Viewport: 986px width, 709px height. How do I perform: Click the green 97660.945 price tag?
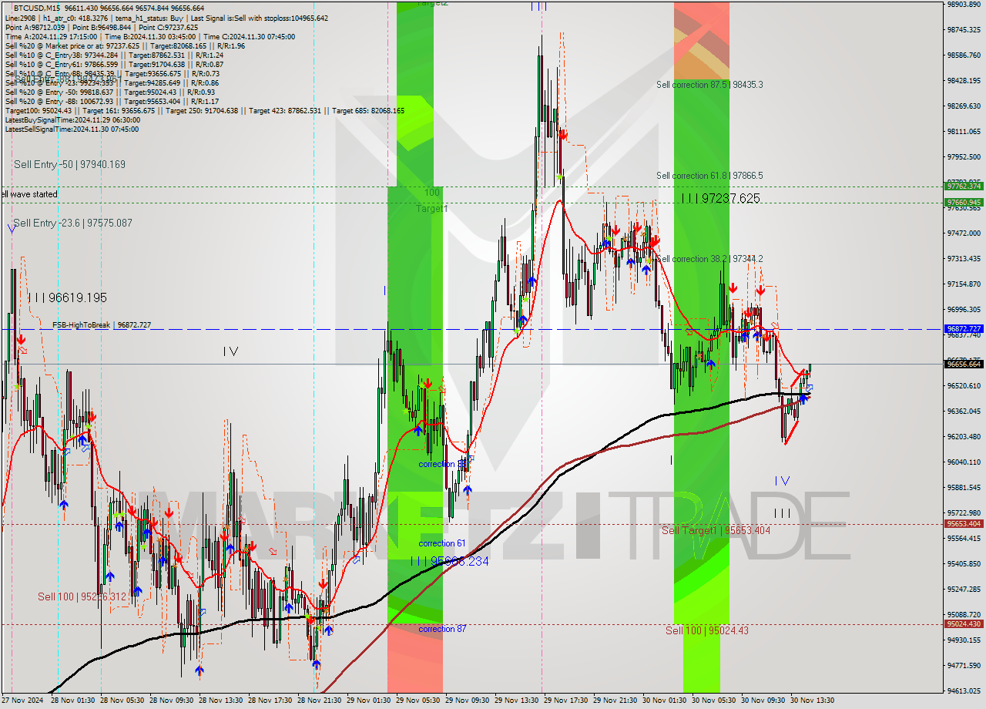pos(964,203)
